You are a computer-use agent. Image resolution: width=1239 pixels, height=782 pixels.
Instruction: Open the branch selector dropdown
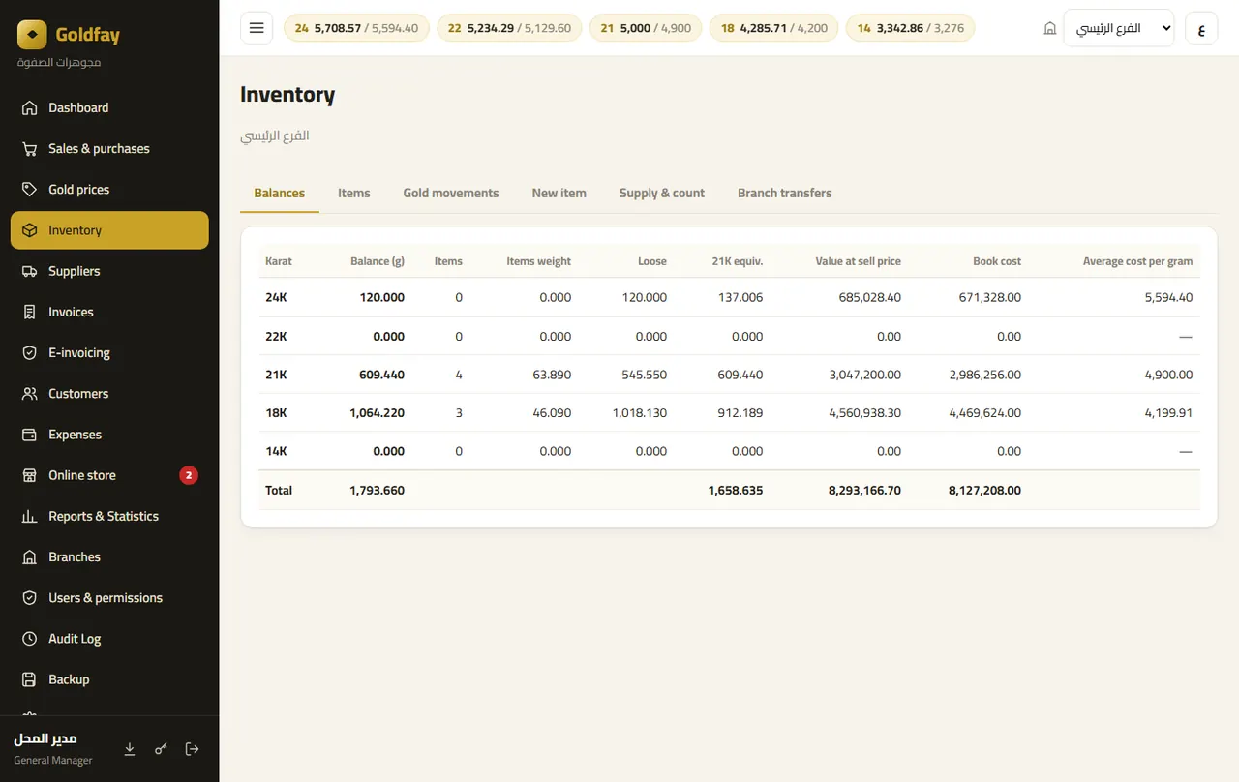click(x=1118, y=28)
